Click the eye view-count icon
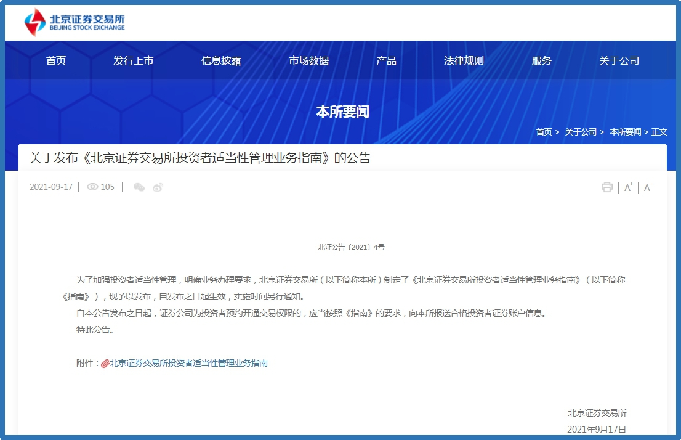Screen dimensions: 681x440 click(x=93, y=187)
